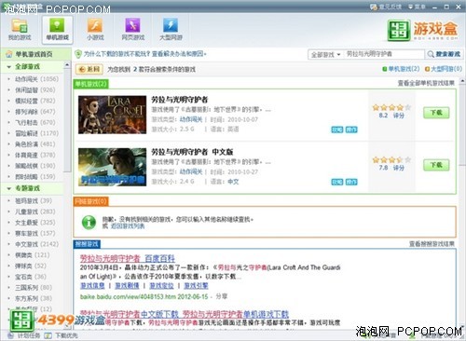Screen dimensions: 466x341
Task: Click the search text input field
Action: pos(384,54)
